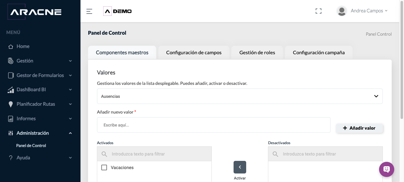
Task: Switch to Configuración de campos tab
Action: 194,53
